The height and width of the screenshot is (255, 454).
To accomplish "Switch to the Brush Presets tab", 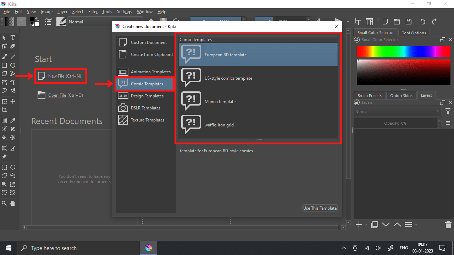I will coord(370,96).
